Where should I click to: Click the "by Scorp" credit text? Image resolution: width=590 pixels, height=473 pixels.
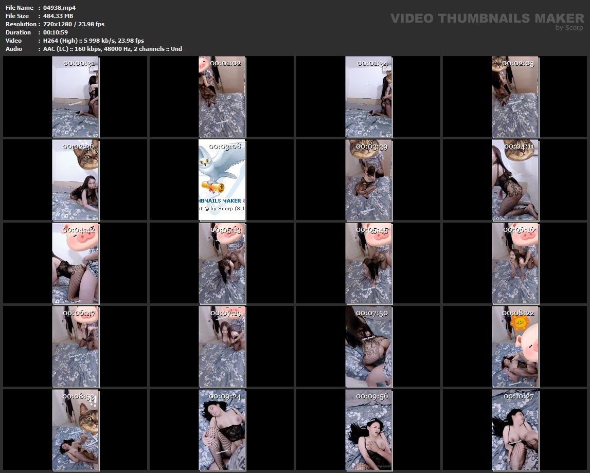click(569, 28)
